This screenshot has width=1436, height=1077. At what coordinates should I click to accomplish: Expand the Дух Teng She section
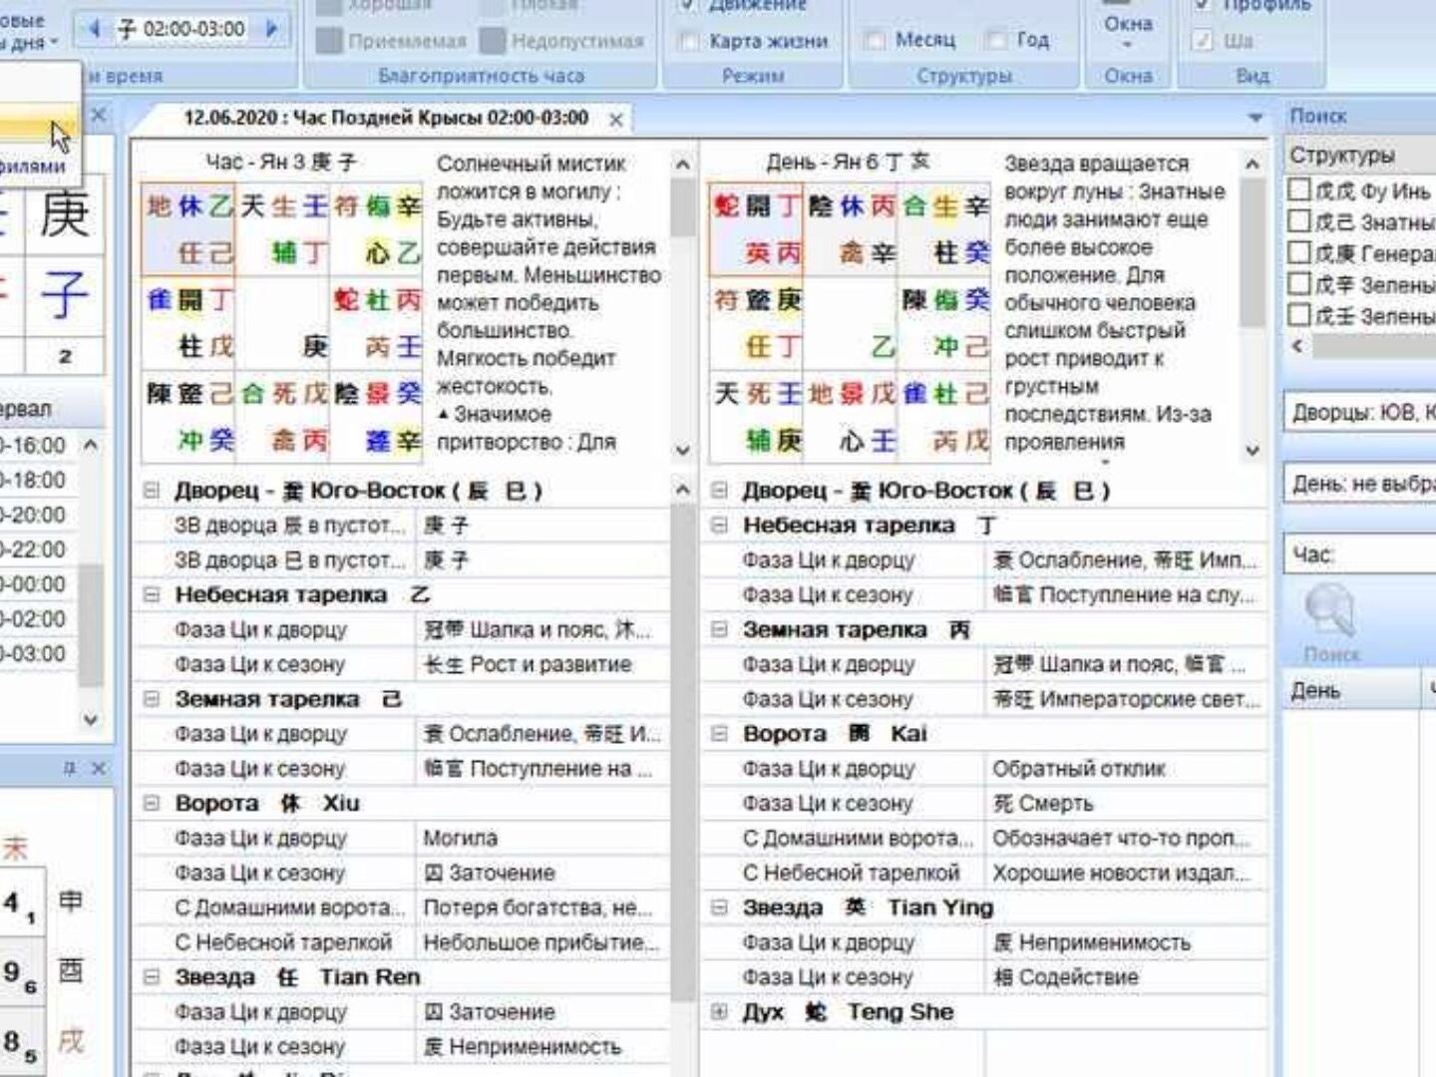click(719, 1012)
